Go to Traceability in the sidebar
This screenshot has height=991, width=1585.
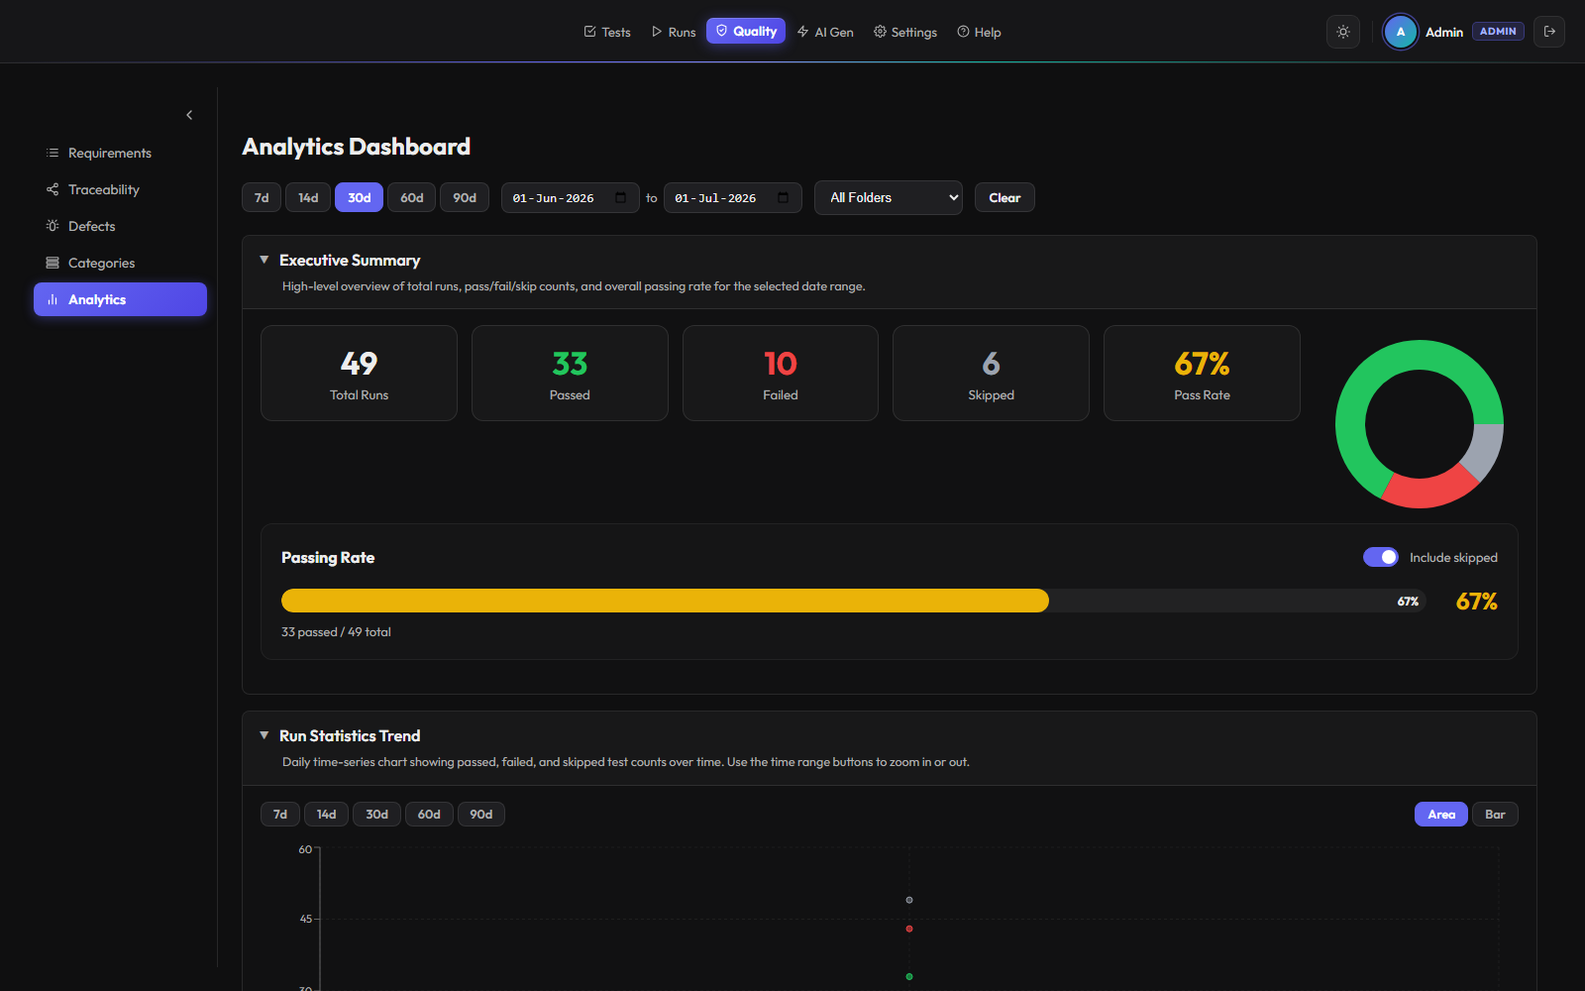point(120,189)
